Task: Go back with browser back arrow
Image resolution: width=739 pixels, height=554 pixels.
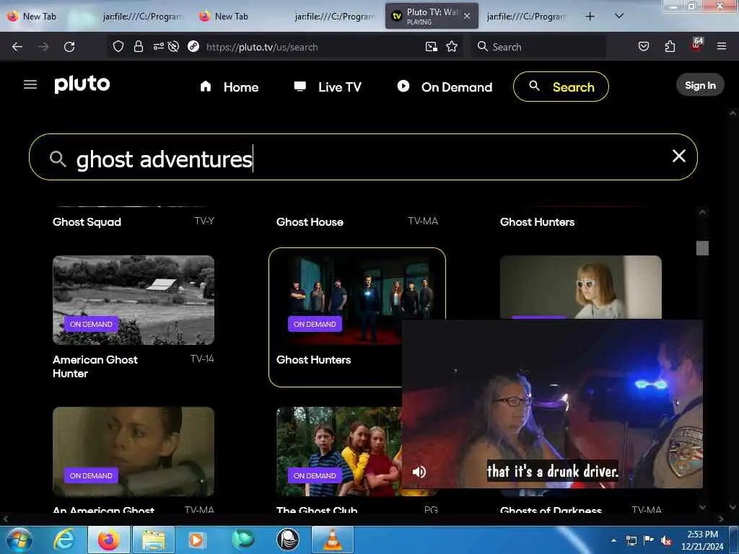Action: pos(17,47)
